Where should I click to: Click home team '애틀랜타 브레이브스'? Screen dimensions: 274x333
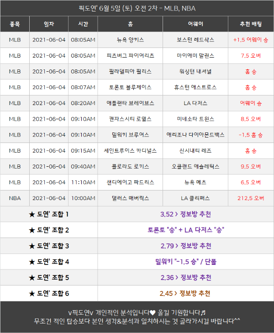point(130,103)
